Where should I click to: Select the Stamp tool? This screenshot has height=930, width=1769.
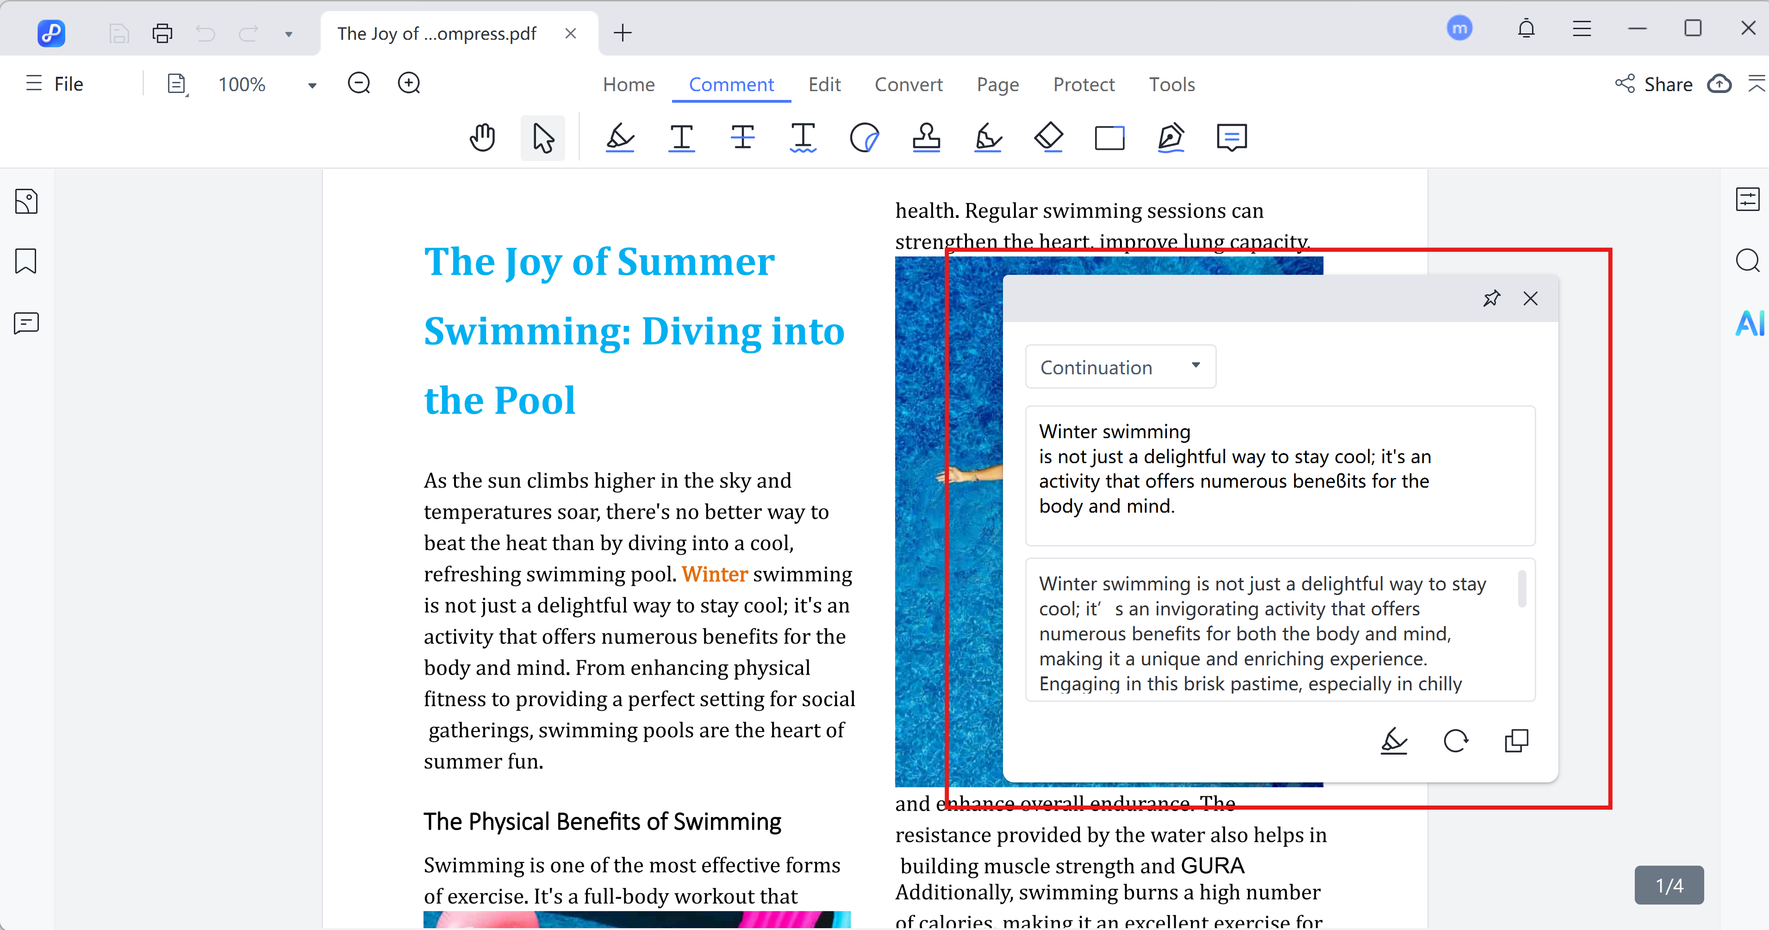click(926, 138)
